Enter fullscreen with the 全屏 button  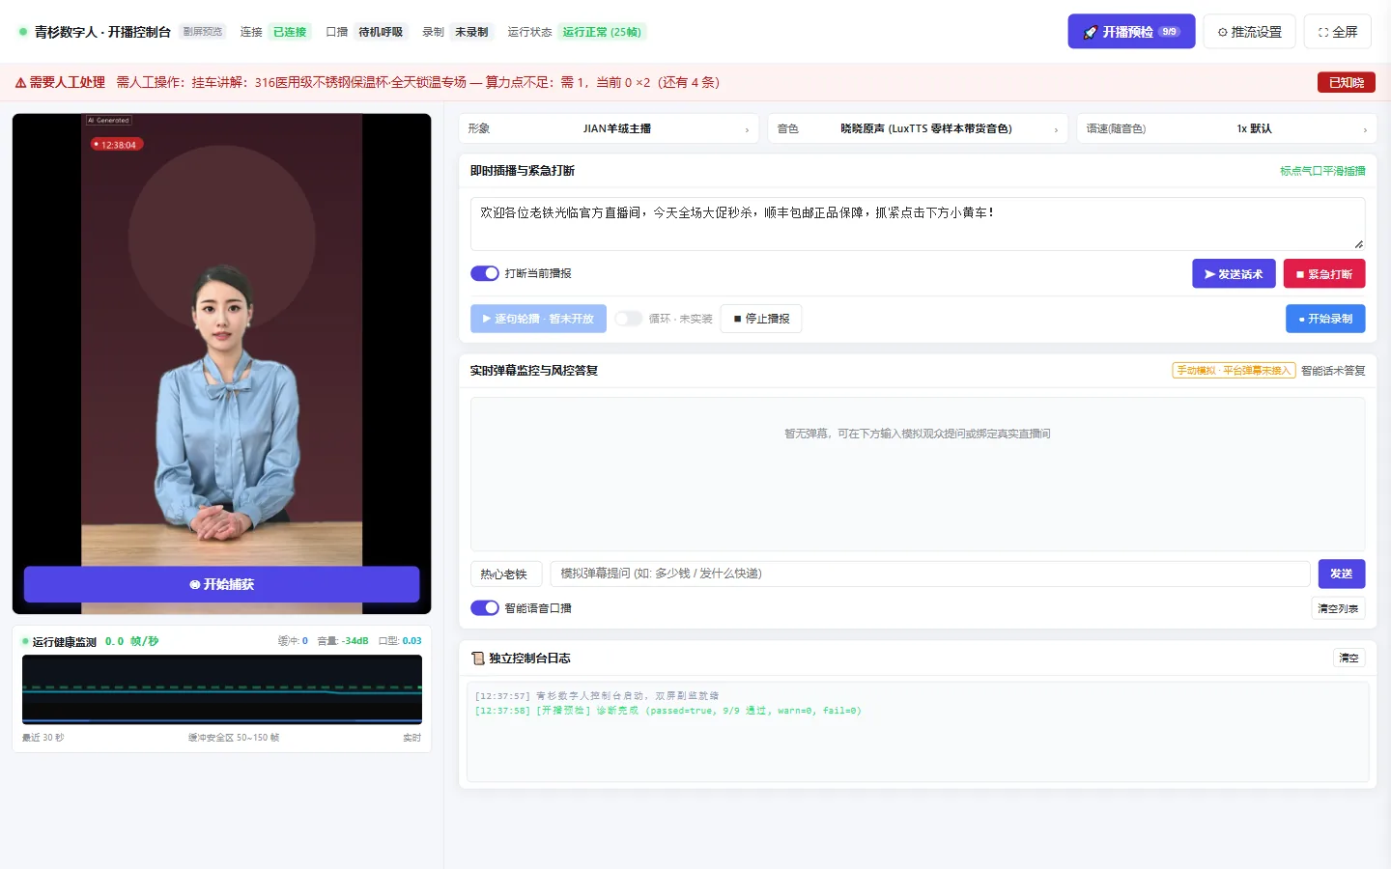[x=1337, y=32]
